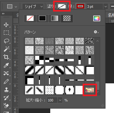114x113 pixels.
Task: Select the Move tool
Action: (x=6, y=25)
